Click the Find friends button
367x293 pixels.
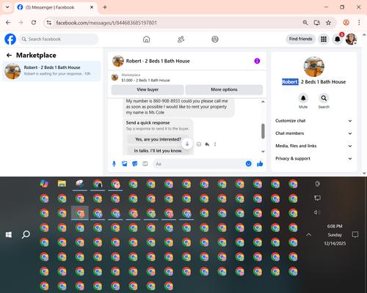300,39
